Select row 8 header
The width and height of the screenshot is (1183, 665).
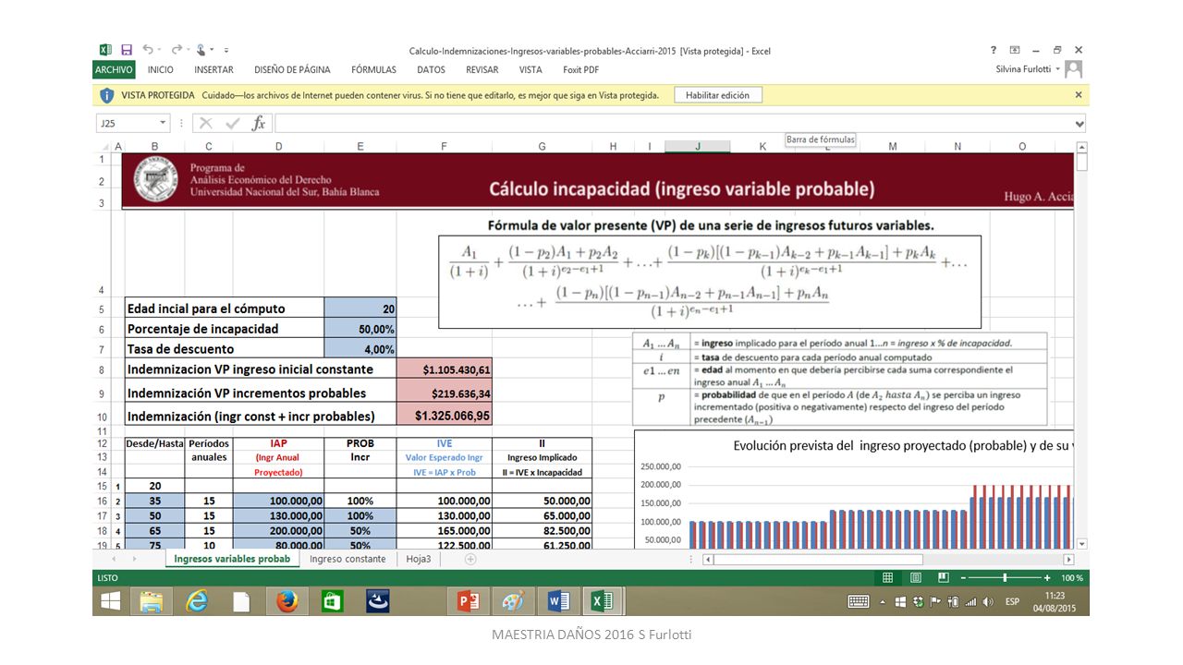(x=102, y=369)
